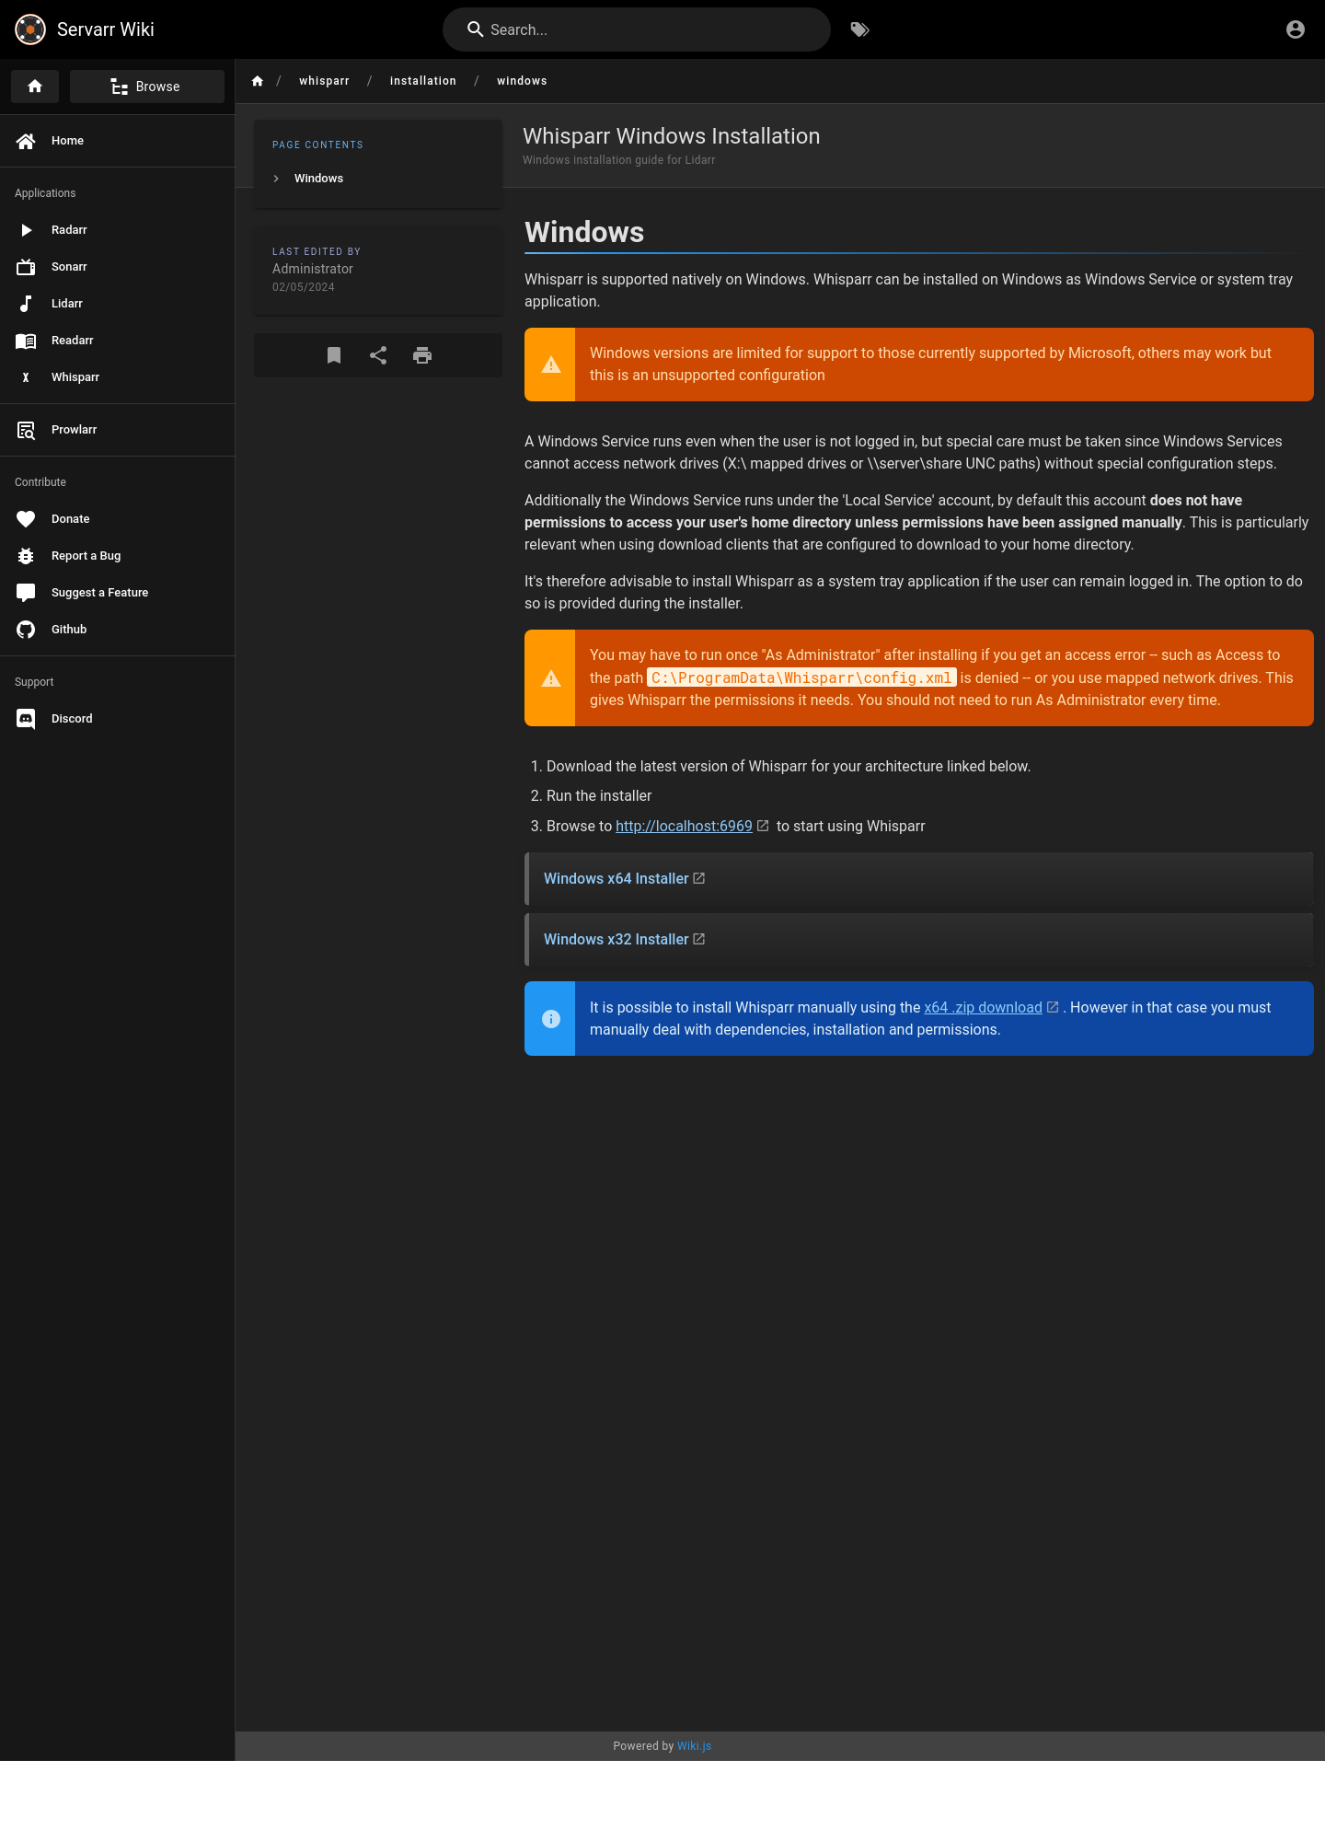1325x1841 pixels.
Task: Click the bookmark icon
Action: coord(334,355)
